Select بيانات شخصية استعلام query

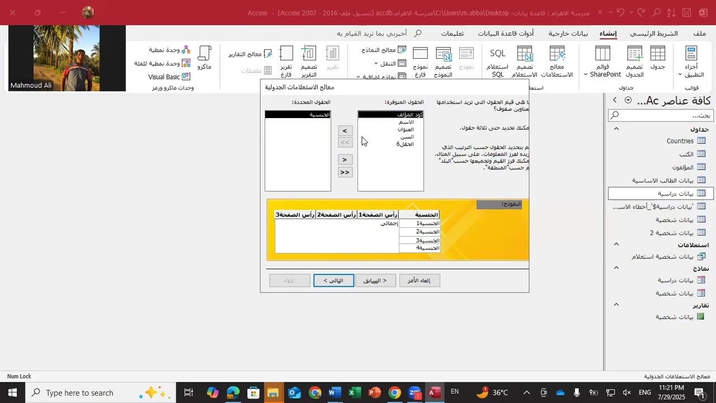(661, 256)
